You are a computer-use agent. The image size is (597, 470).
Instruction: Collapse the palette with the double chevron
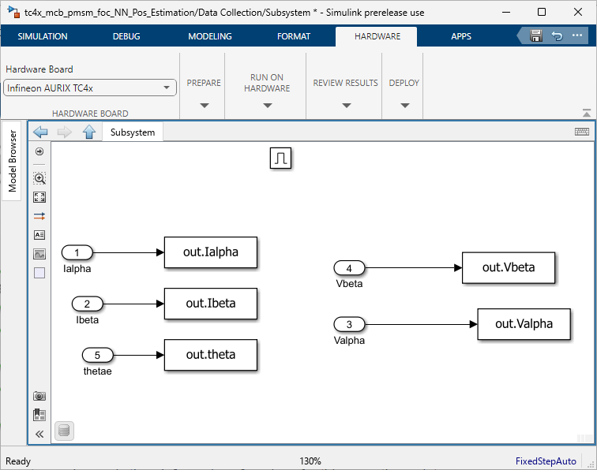tap(39, 434)
